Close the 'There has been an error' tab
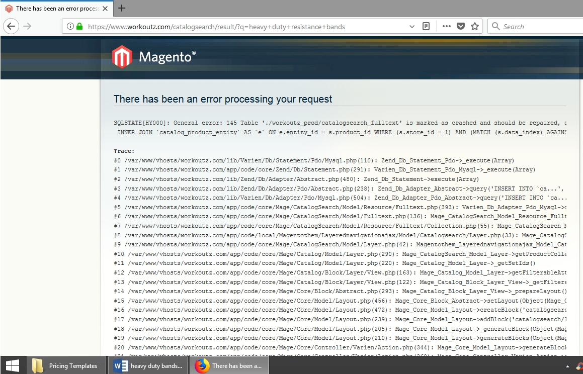This screenshot has width=583, height=374. pyautogui.click(x=105, y=8)
